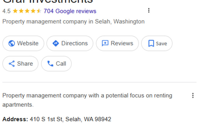Click the business name heading at top
The width and height of the screenshot is (199, 126).
click(47, 2)
